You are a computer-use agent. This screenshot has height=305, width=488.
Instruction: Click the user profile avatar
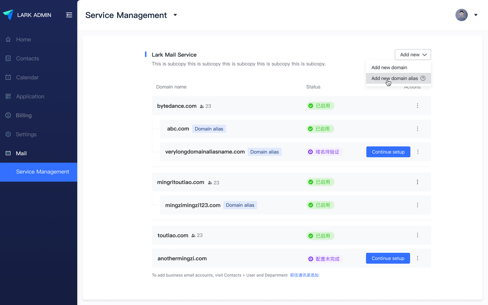click(x=461, y=15)
